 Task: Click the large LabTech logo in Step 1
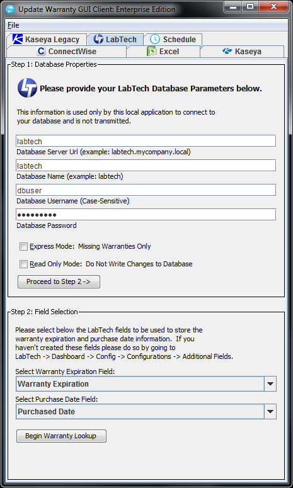pyautogui.click(x=27, y=88)
